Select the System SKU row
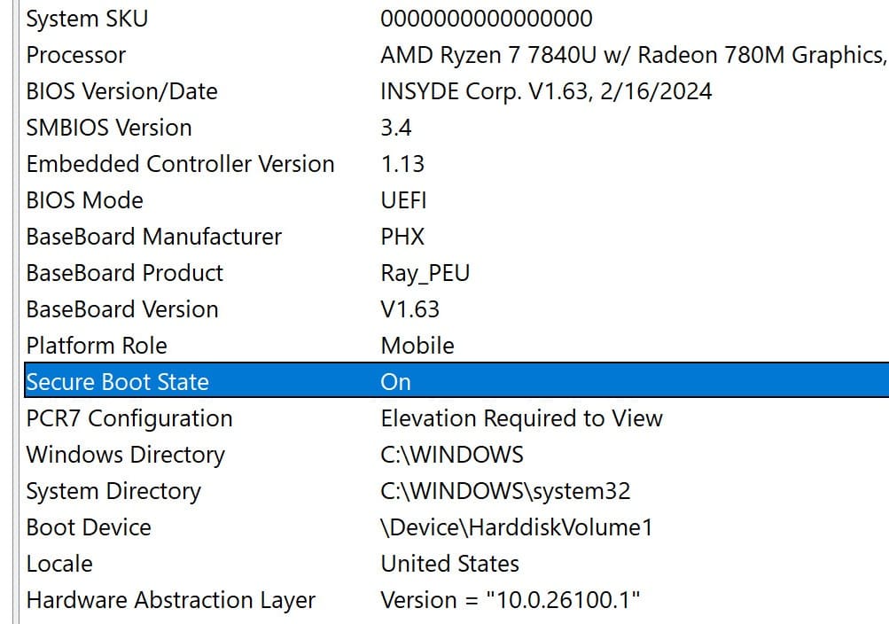This screenshot has height=624, width=889. (x=87, y=18)
